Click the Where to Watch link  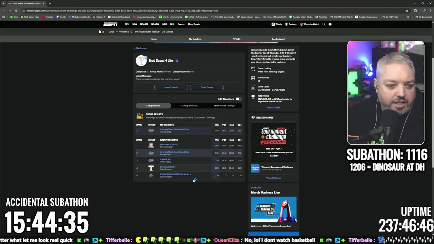pos(310,24)
